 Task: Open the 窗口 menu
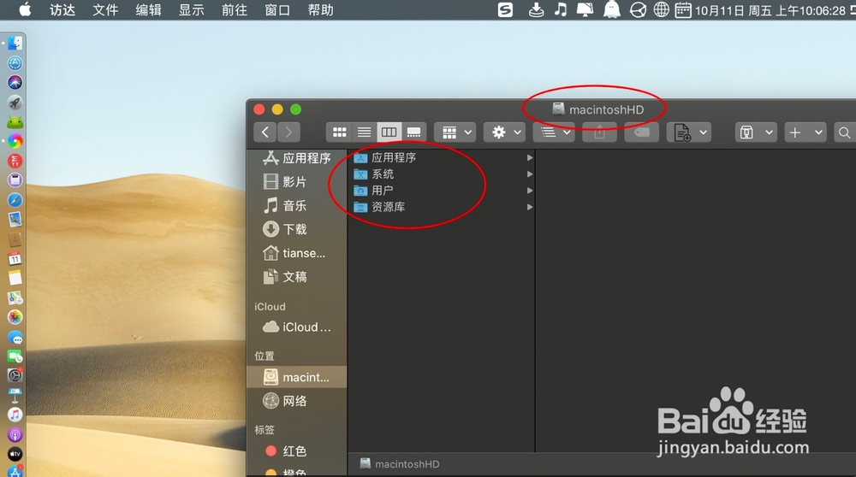(x=277, y=9)
